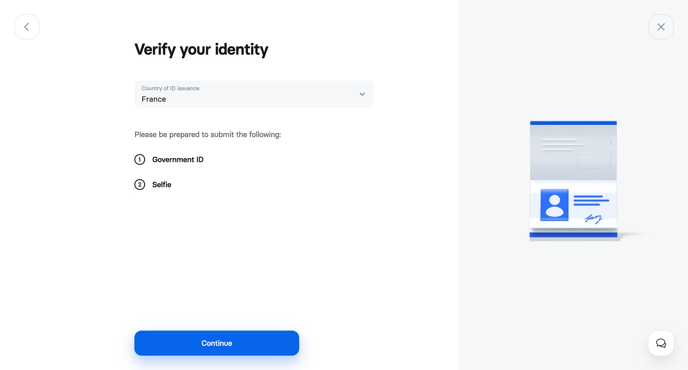Open the Country of ID issuance dropdown
The width and height of the screenshot is (688, 370).
coord(253,94)
